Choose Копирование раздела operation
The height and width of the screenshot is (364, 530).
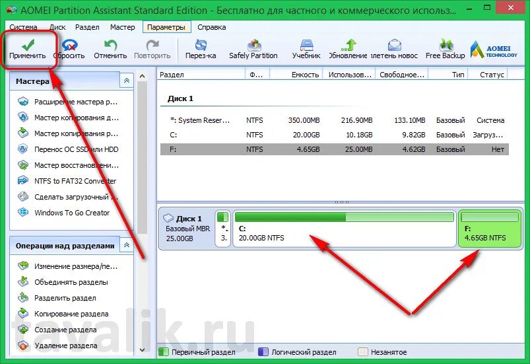(x=63, y=314)
